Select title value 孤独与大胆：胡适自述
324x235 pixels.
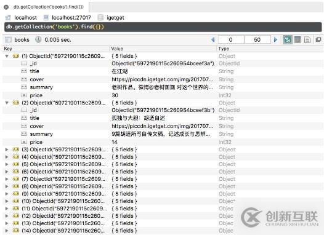tap(138, 118)
